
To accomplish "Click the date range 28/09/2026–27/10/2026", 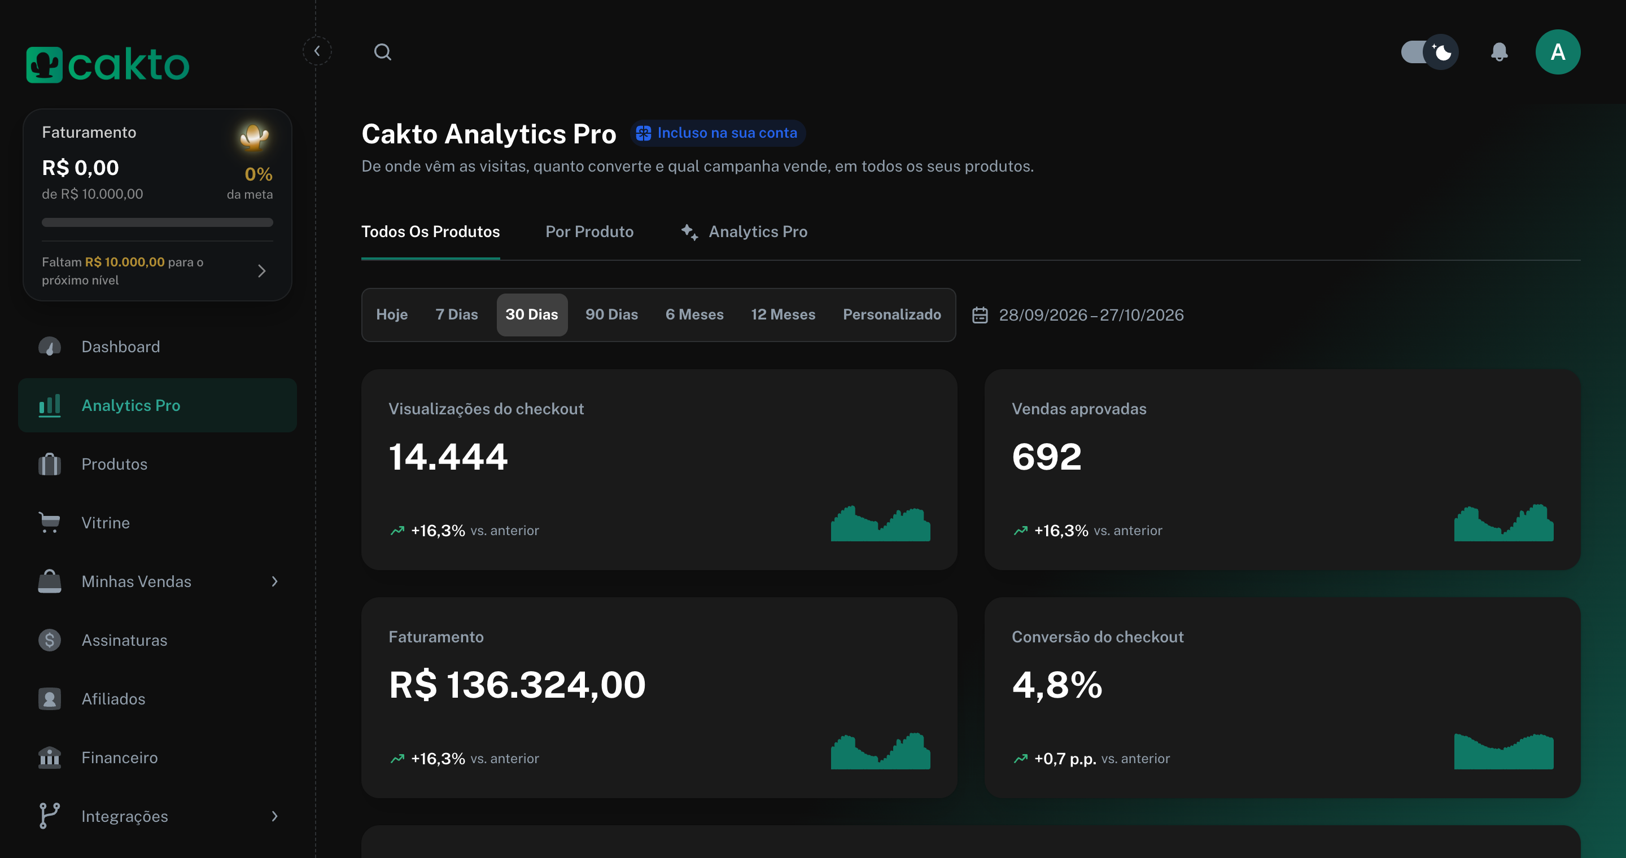I will tap(1091, 315).
